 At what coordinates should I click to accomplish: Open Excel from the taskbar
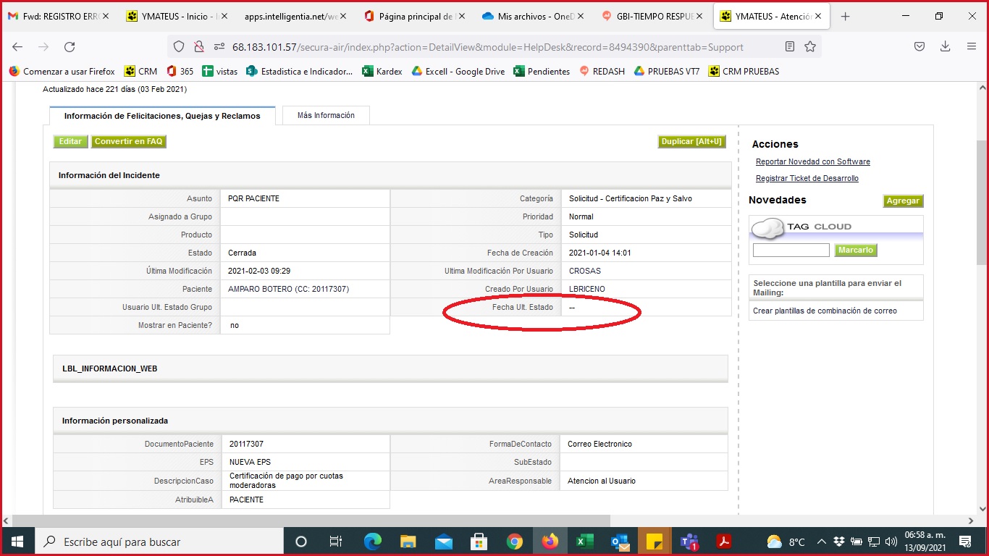pyautogui.click(x=584, y=541)
